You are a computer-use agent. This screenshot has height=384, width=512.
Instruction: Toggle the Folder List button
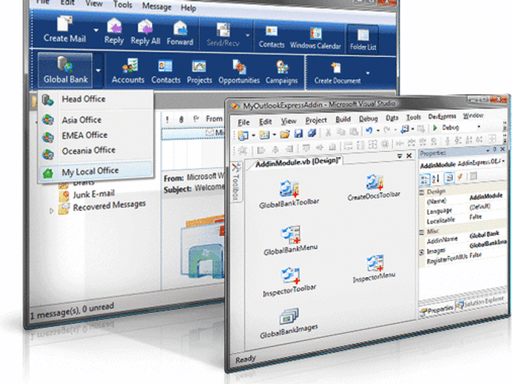click(363, 39)
